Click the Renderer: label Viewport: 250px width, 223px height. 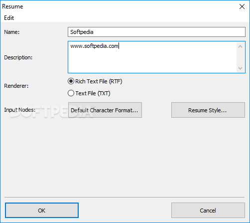point(16,86)
